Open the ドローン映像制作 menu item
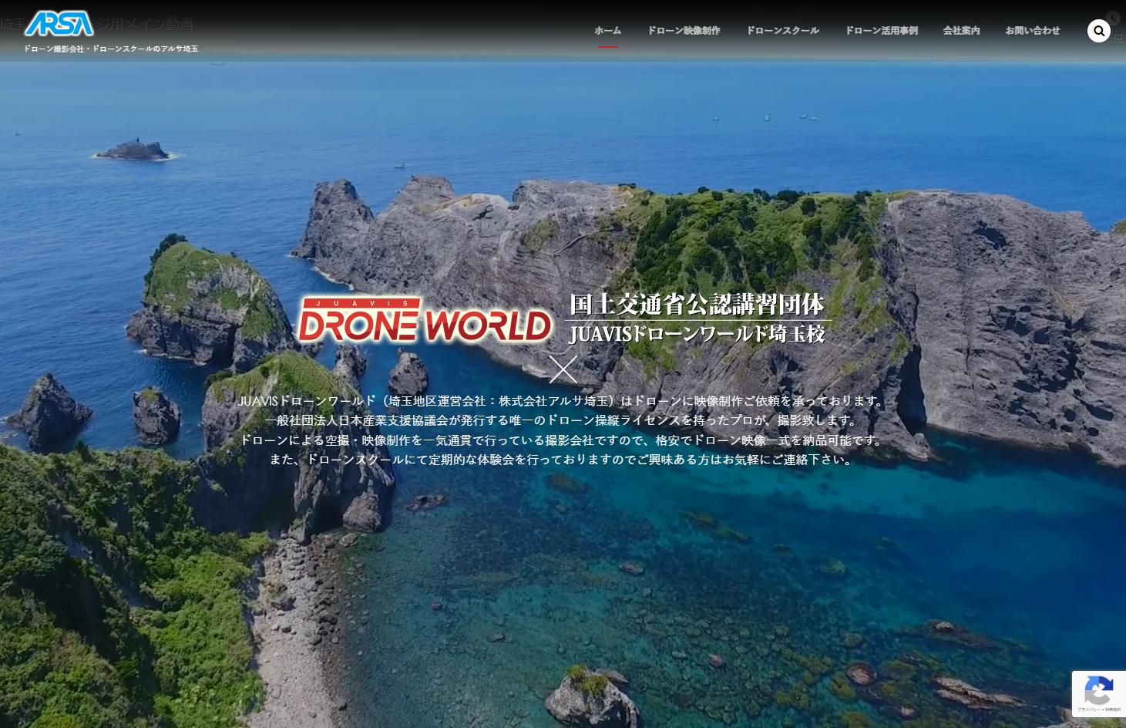This screenshot has height=728, width=1126. (684, 31)
